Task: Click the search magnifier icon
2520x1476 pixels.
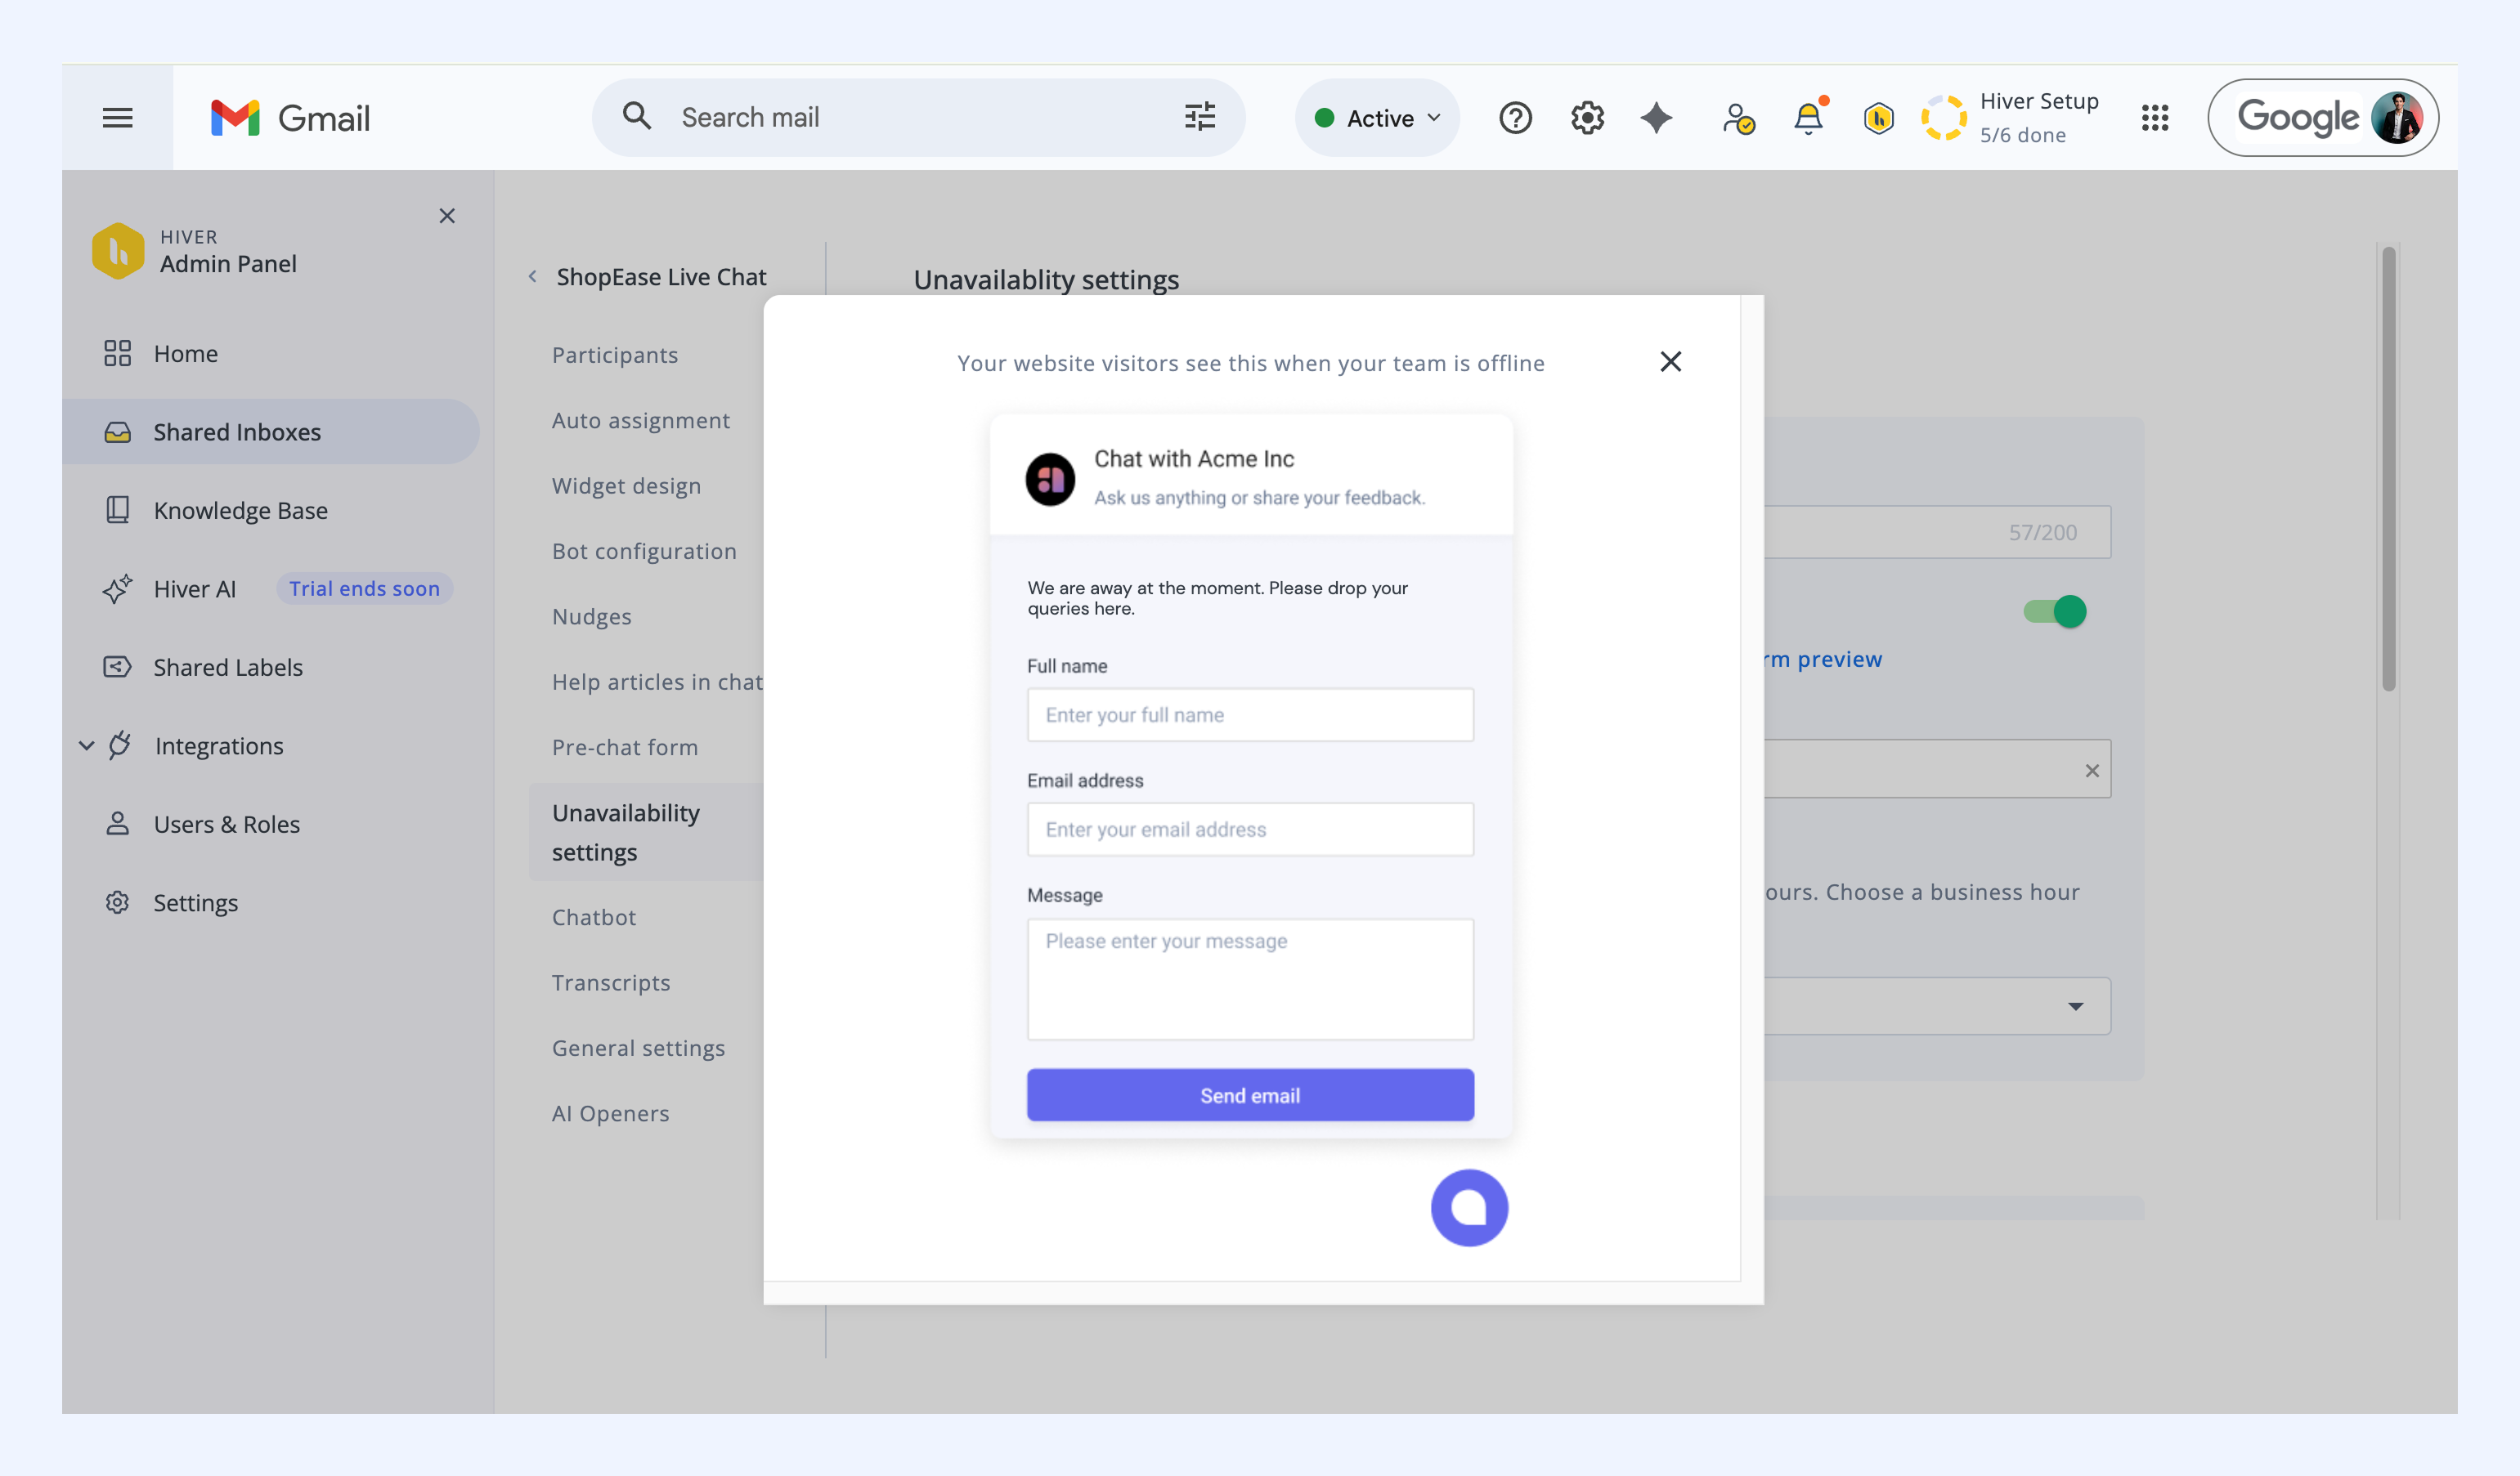Action: click(x=637, y=117)
